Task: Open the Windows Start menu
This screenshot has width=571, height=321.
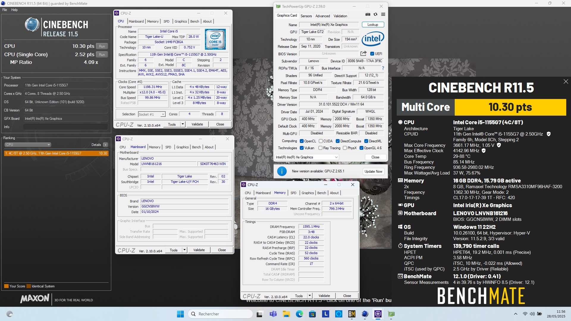Action: (180, 314)
